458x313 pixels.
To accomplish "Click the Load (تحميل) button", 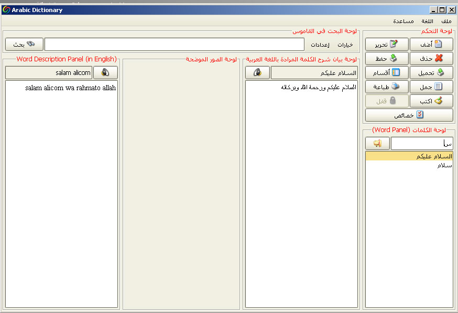I will [x=431, y=72].
